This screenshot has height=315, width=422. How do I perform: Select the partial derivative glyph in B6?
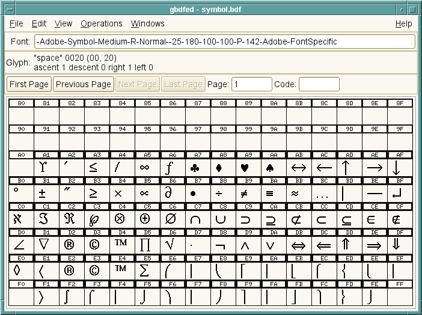click(x=169, y=193)
